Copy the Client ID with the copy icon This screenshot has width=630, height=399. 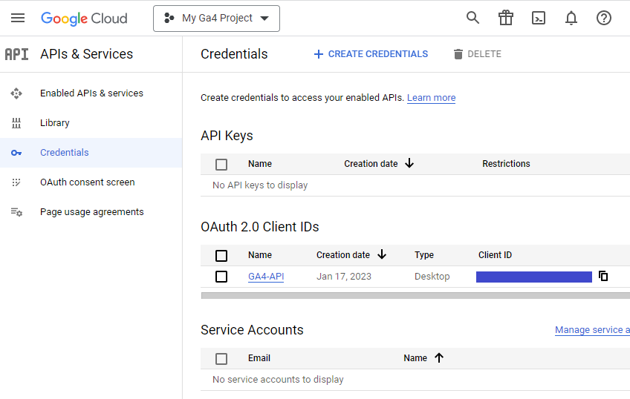[603, 276]
